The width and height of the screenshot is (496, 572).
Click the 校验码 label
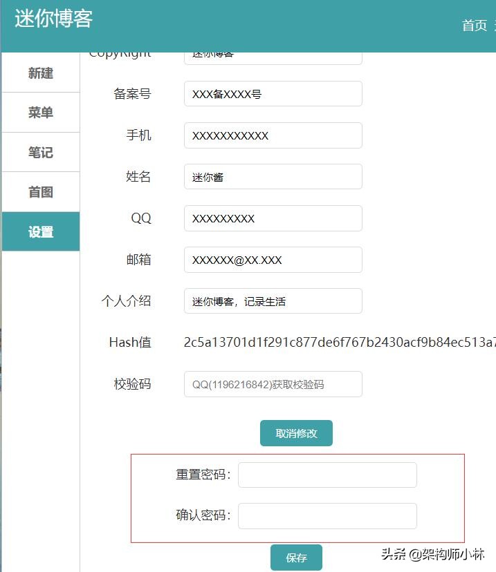(x=132, y=384)
